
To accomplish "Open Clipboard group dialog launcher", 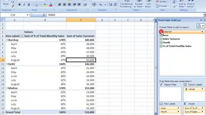I will click(x=14, y=10).
